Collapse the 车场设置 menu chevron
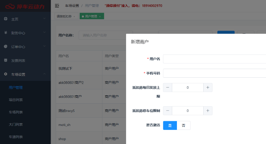The image size is (266, 144). (44, 74)
